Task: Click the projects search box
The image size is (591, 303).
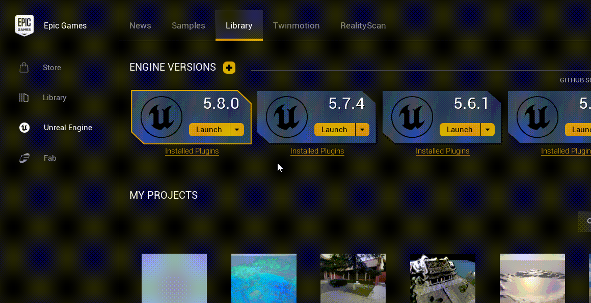Action: 584,222
